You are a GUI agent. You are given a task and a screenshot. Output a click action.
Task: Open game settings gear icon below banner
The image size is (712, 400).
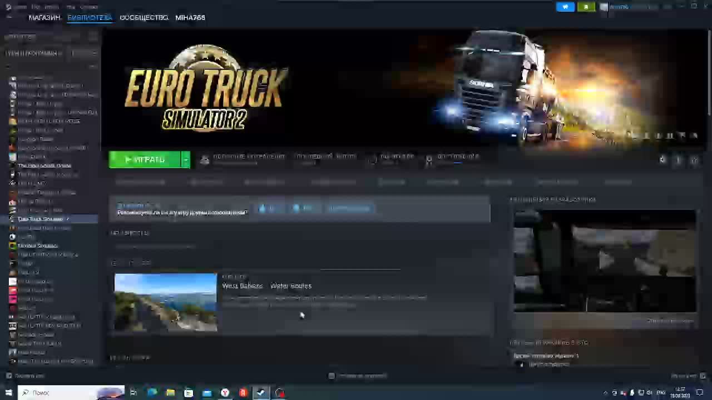[662, 160]
